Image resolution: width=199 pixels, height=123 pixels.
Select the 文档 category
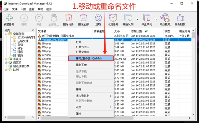click(x=20, y=45)
